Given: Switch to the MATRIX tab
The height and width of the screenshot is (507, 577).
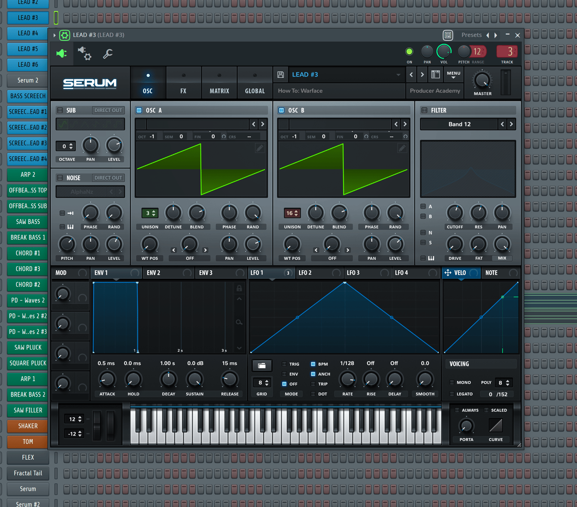Looking at the screenshot, I should pyautogui.click(x=219, y=83).
